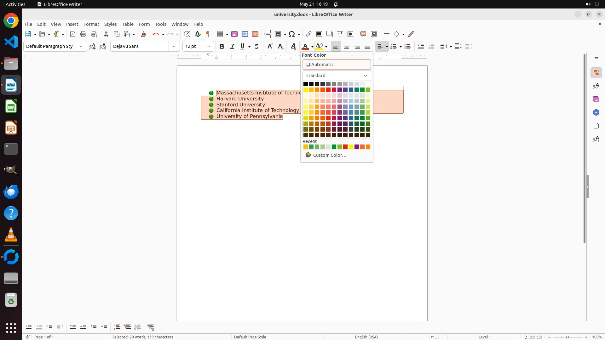
Task: Open the Format menu
Action: (91, 24)
